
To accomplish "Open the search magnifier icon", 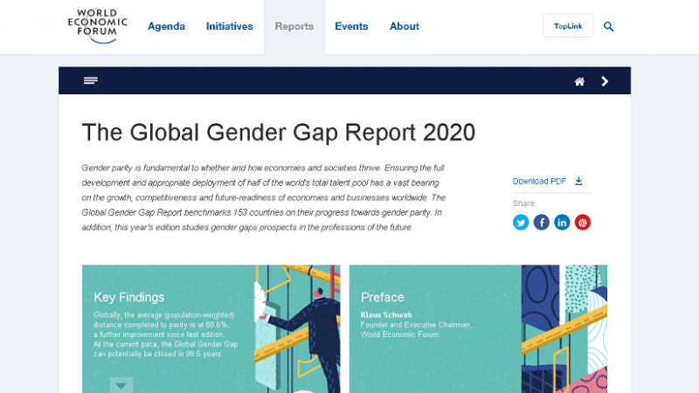I will 608,26.
